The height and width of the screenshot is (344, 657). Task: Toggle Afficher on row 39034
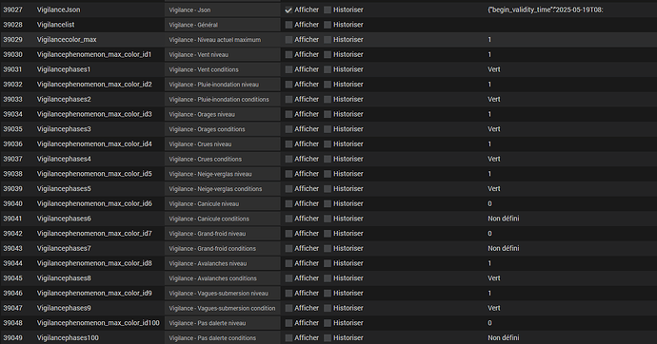point(289,115)
